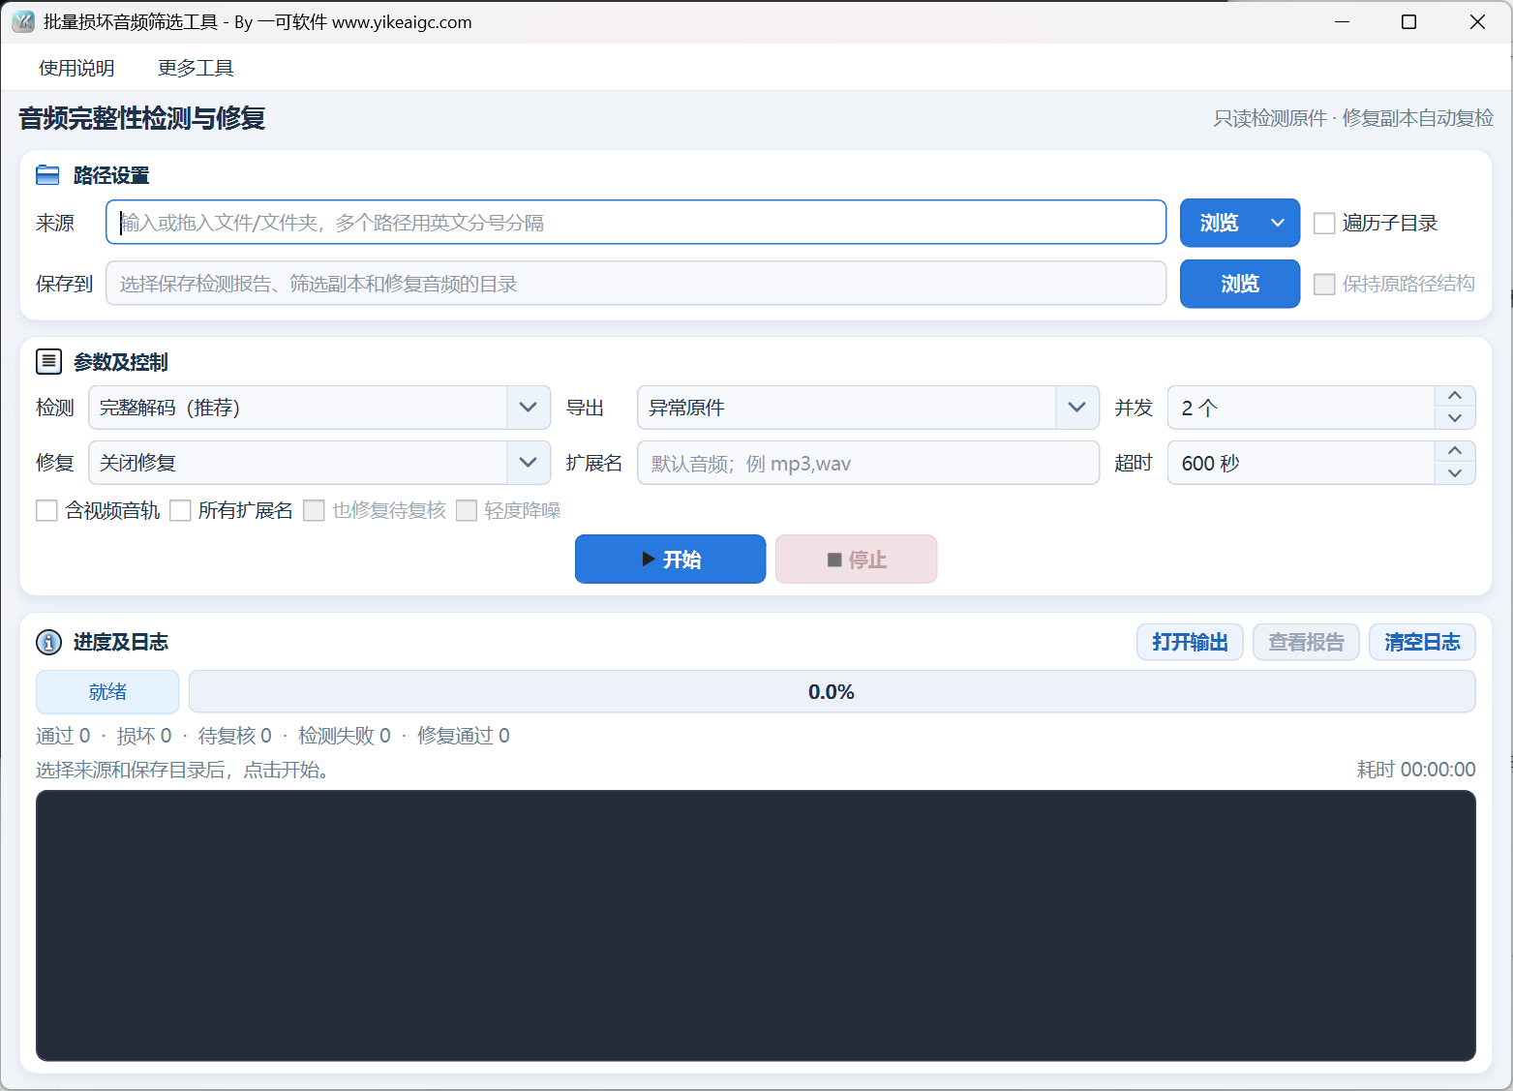Toggle the 也修复待复核 checkbox
Viewport: 1513px width, 1091px height.
click(x=314, y=510)
